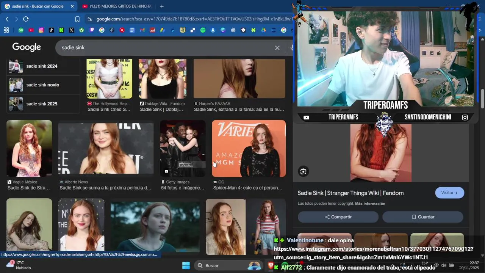Click the 'Sadie Sink, extraña a la fama' caption

239,110
